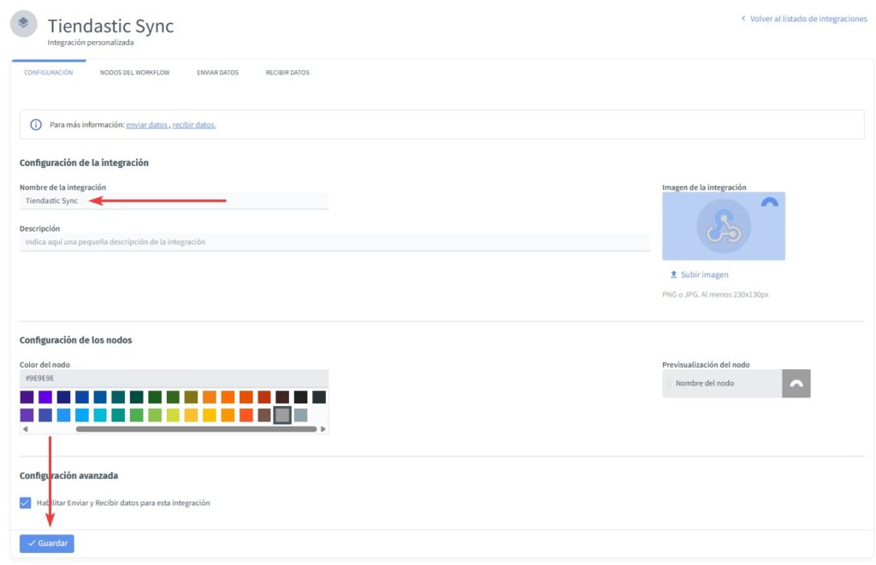The height and width of the screenshot is (565, 876).
Task: Switch to the Nodos del Workflow tab
Action: coord(134,73)
